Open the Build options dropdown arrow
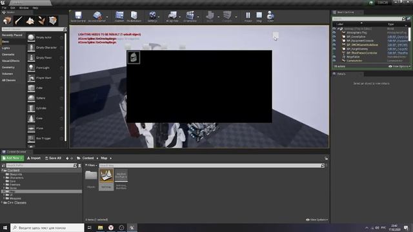The image size is (413, 232). (x=218, y=17)
